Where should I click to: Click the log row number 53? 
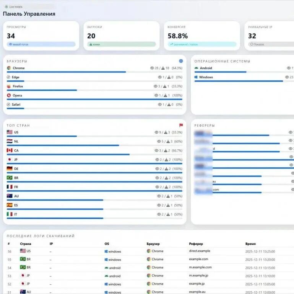point(10,276)
